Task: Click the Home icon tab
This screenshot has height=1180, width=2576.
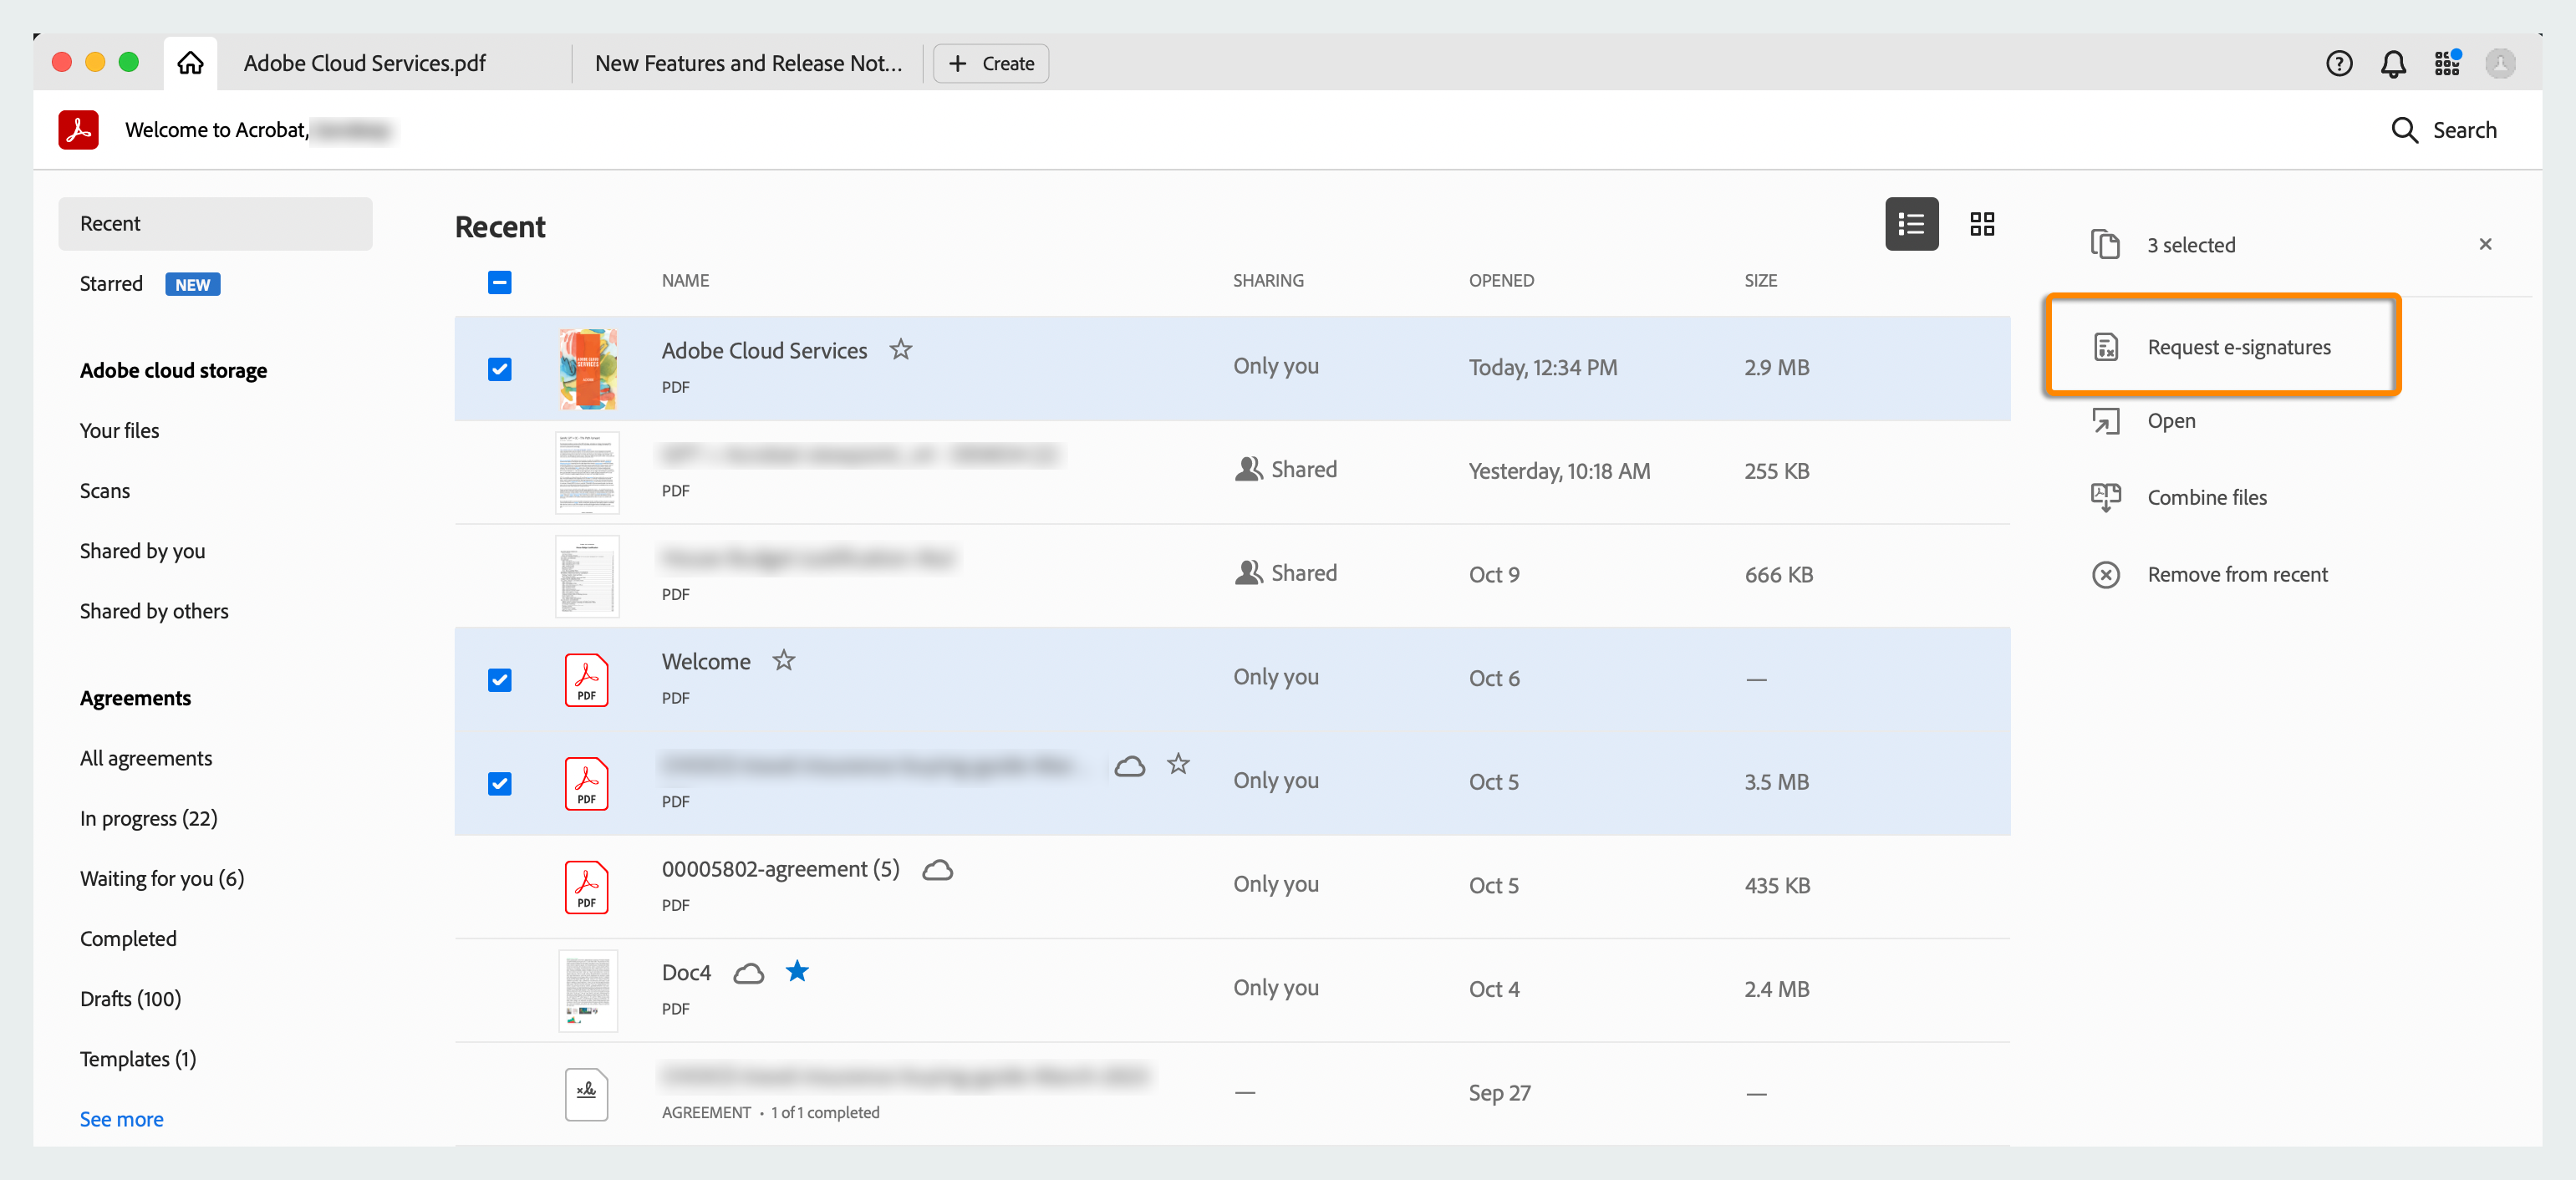Action: coord(190,63)
